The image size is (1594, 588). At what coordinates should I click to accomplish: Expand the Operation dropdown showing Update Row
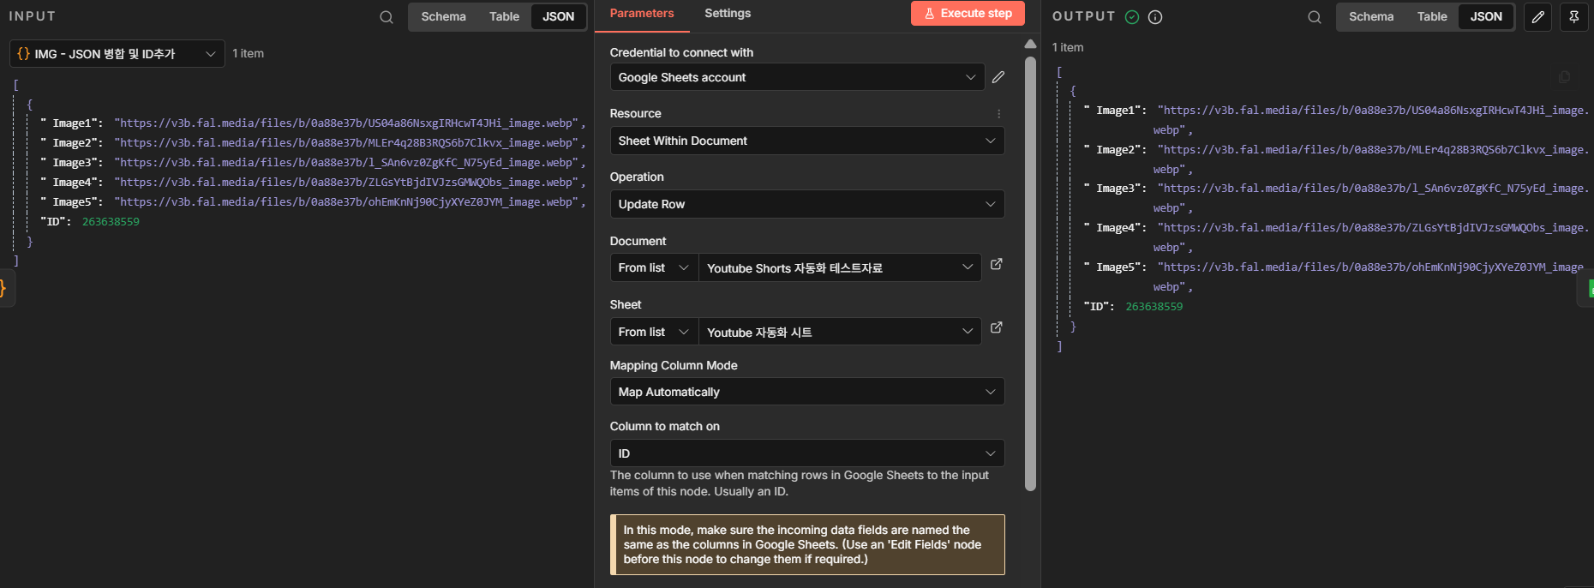point(806,204)
